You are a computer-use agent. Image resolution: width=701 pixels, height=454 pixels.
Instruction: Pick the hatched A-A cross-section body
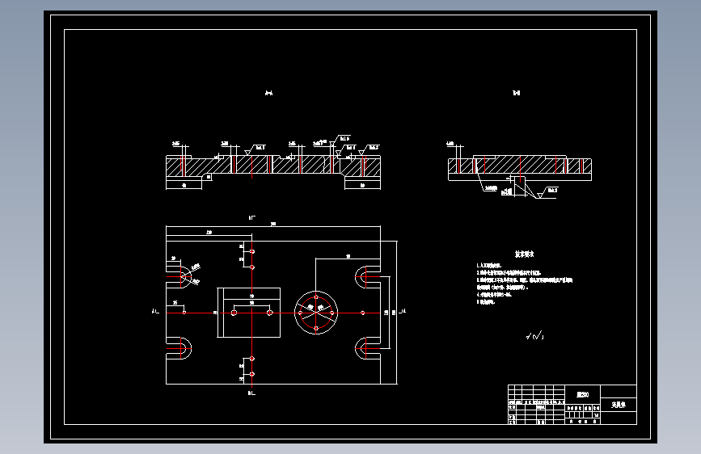click(x=273, y=166)
